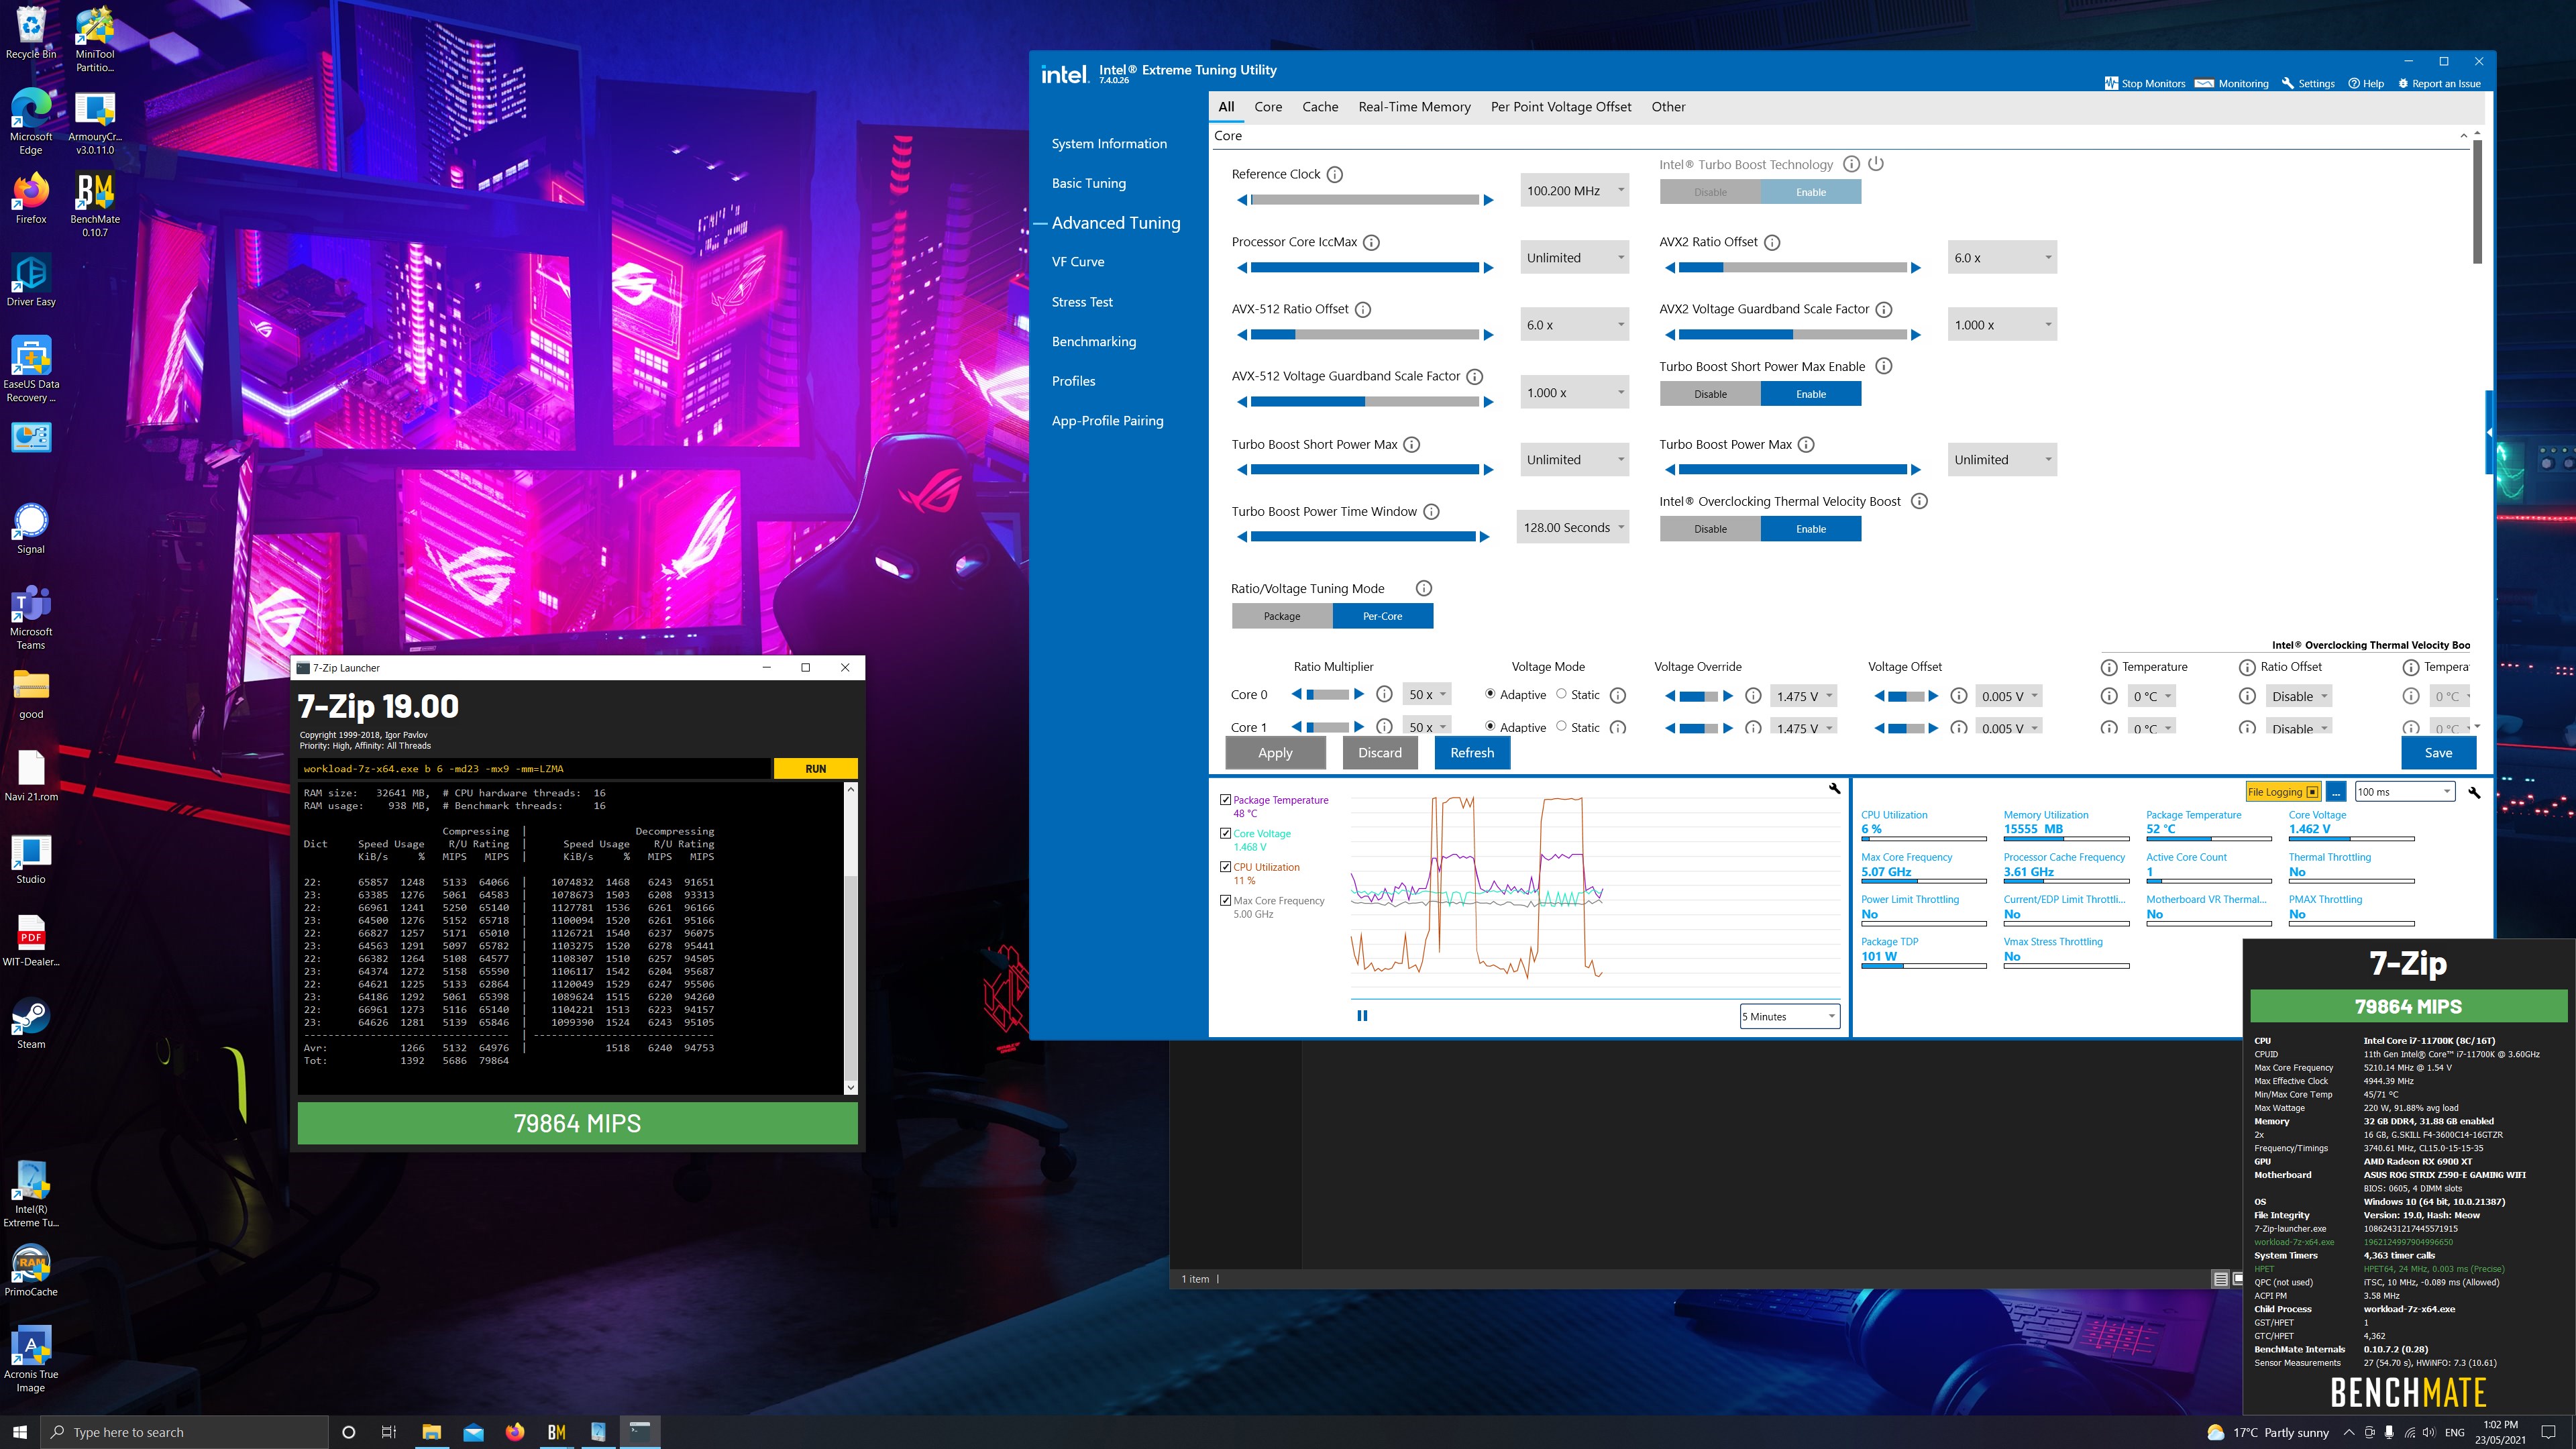The height and width of the screenshot is (1449, 2576).
Task: Enable Turbo Boost Short Power Max
Action: point(1810,394)
